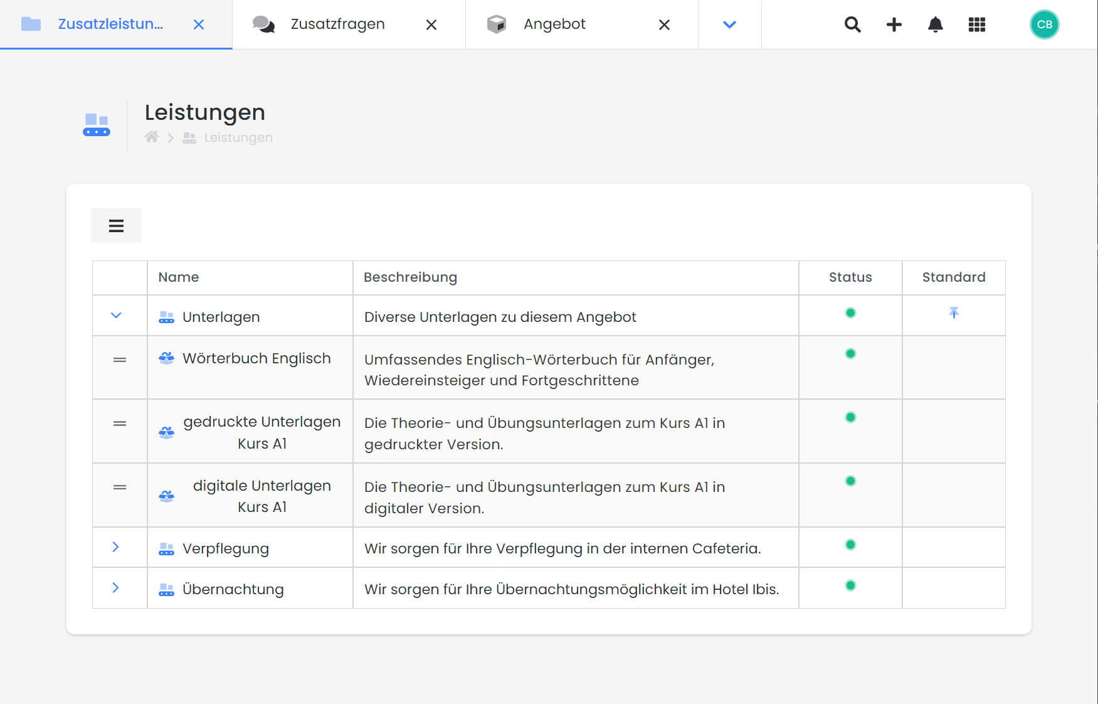The height and width of the screenshot is (704, 1098).
Task: Close the Zusatzleistungen tab
Action: tap(198, 24)
